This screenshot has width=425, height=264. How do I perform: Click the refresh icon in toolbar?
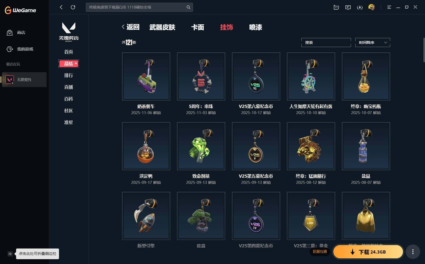73,7
